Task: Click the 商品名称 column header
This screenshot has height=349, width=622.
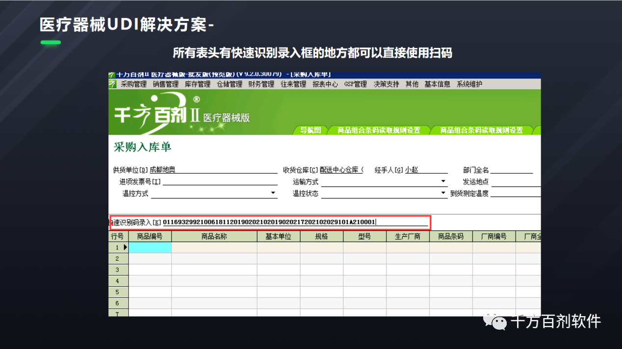Action: 214,236
